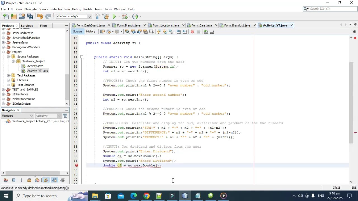
Task: Open the <default config> dropdown
Action: pos(74,16)
